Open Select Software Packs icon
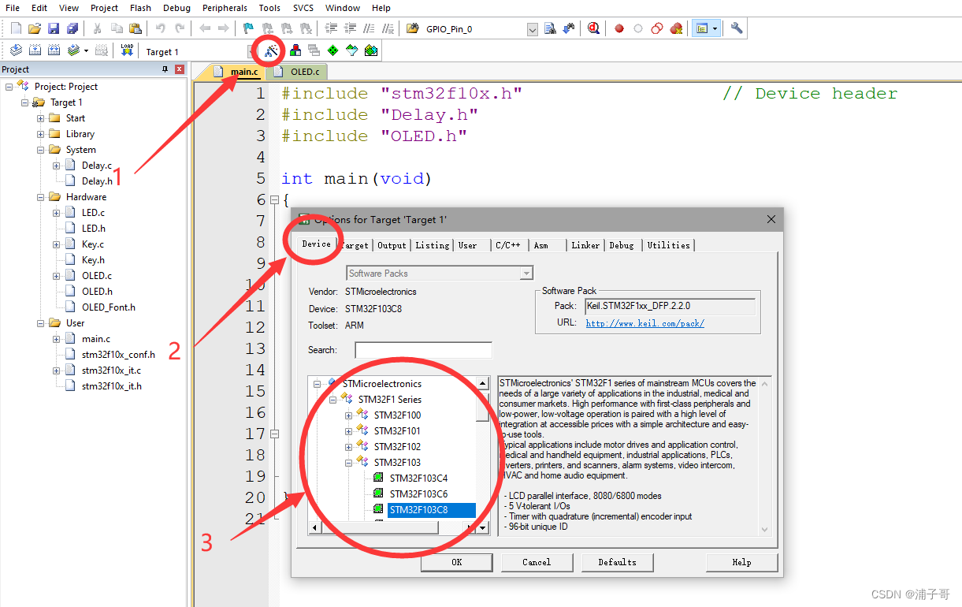The image size is (962, 607). click(x=352, y=50)
